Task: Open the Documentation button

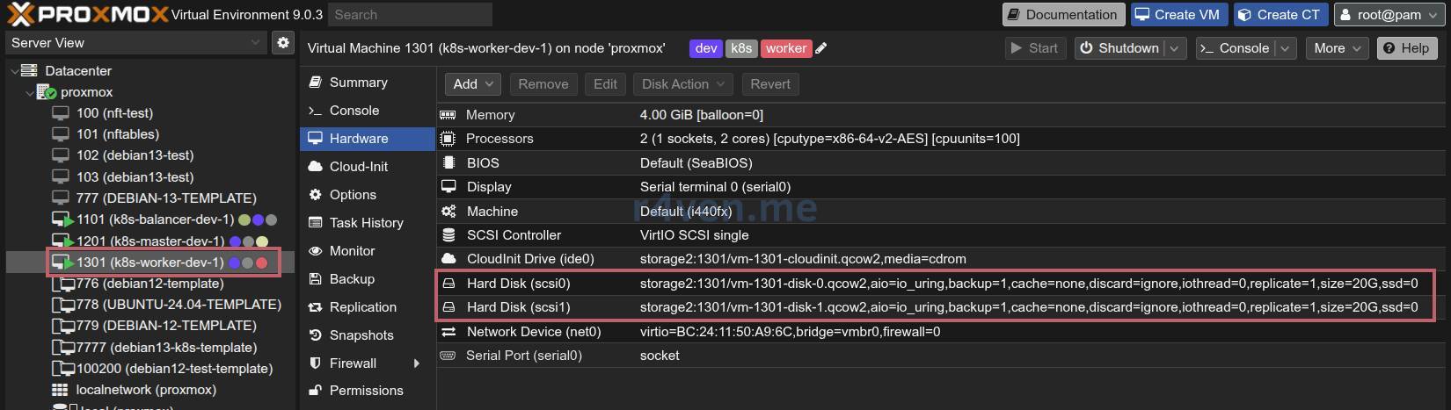Action: 1062,15
